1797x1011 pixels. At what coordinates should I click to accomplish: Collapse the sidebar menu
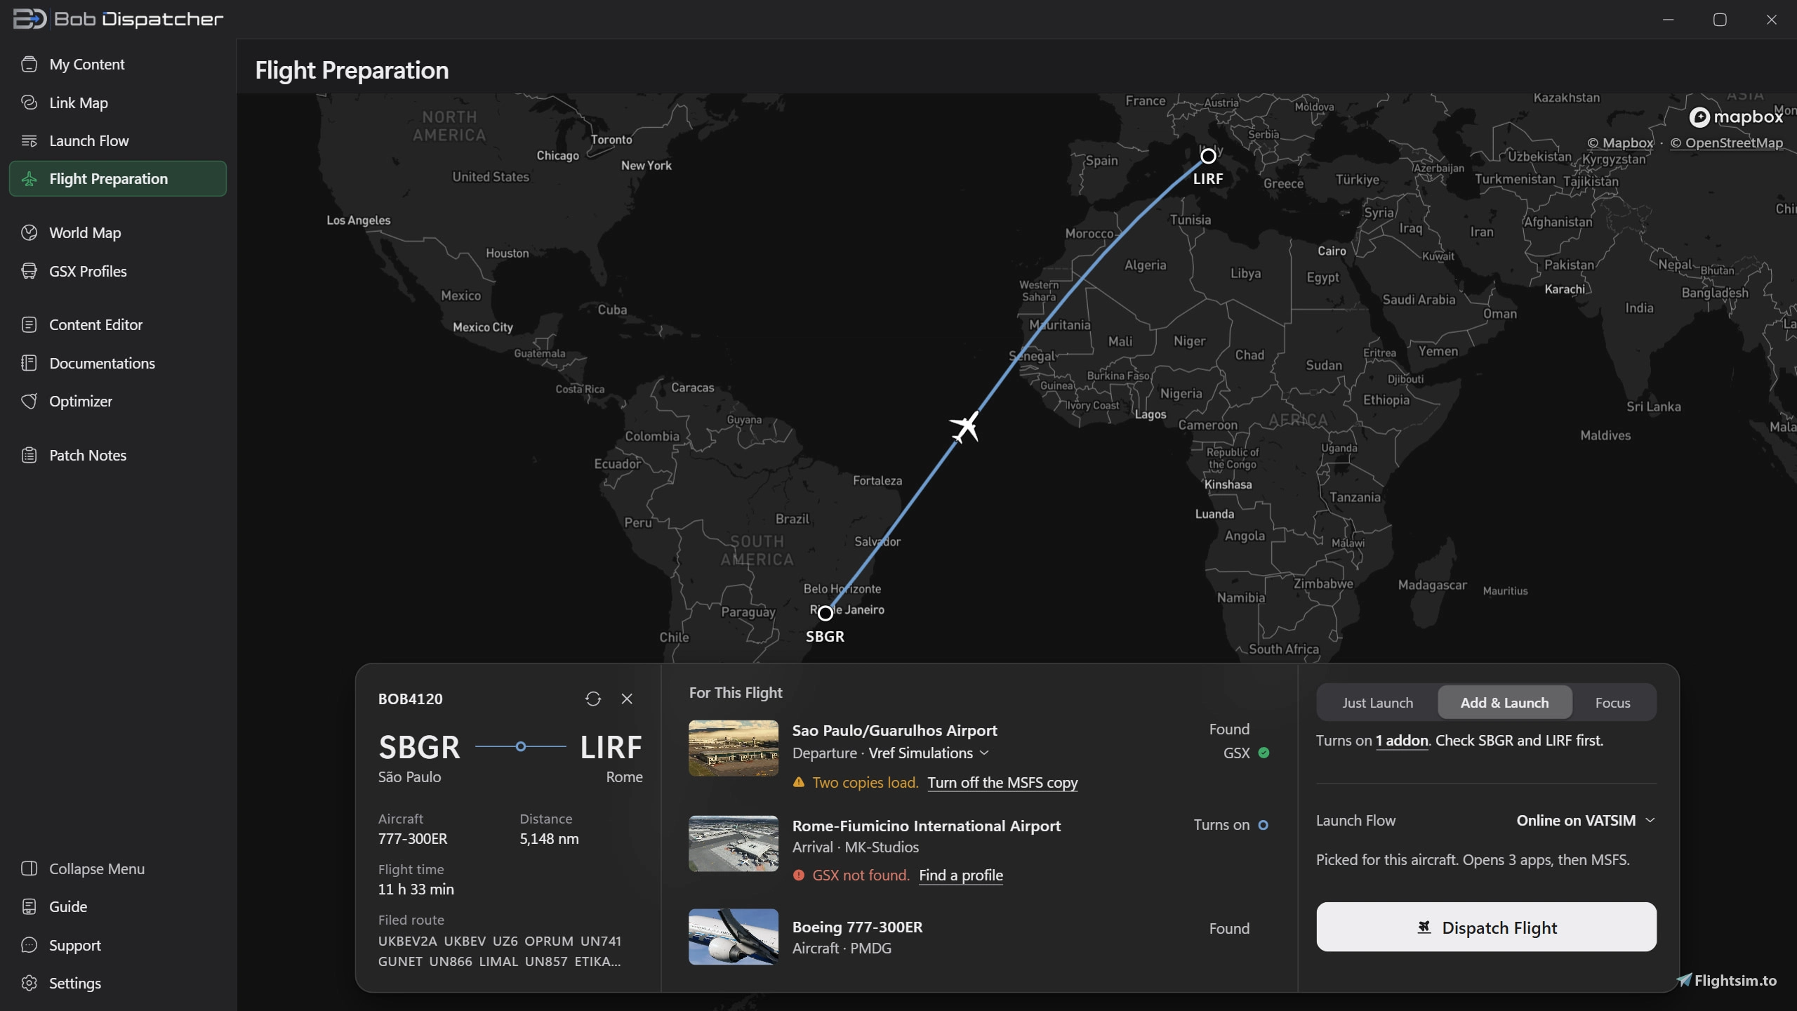click(x=117, y=868)
